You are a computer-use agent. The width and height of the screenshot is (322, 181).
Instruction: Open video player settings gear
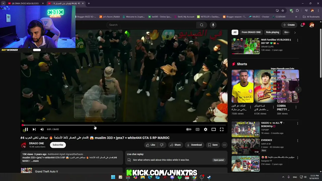(x=206, y=129)
